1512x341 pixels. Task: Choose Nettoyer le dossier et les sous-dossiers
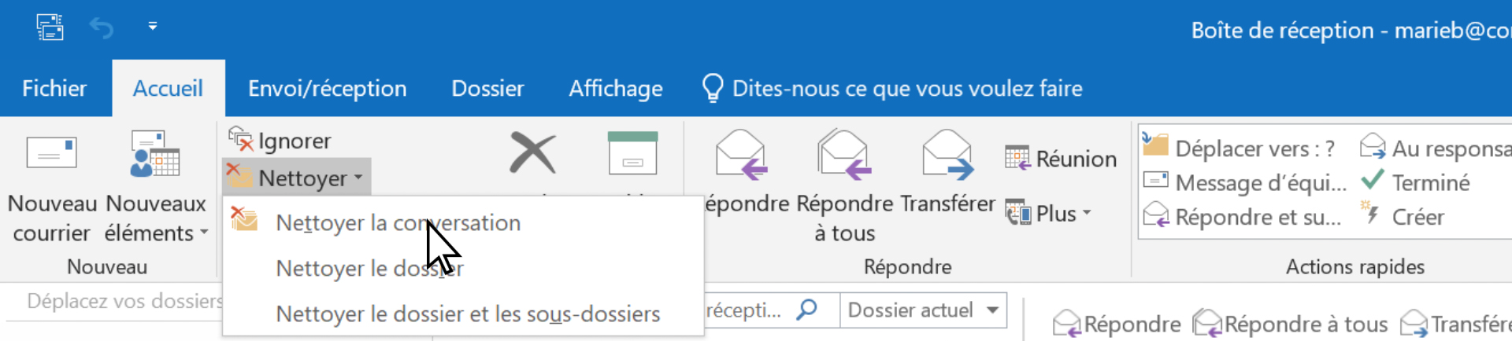tap(468, 314)
